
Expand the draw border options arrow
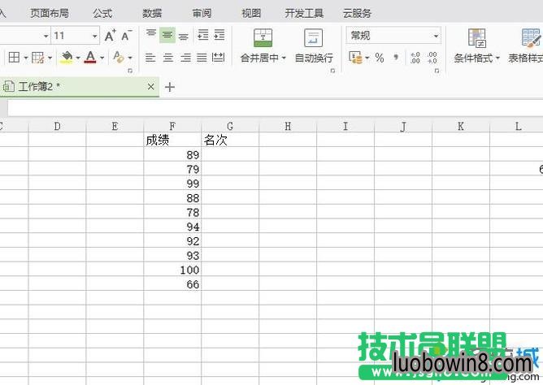coord(50,58)
